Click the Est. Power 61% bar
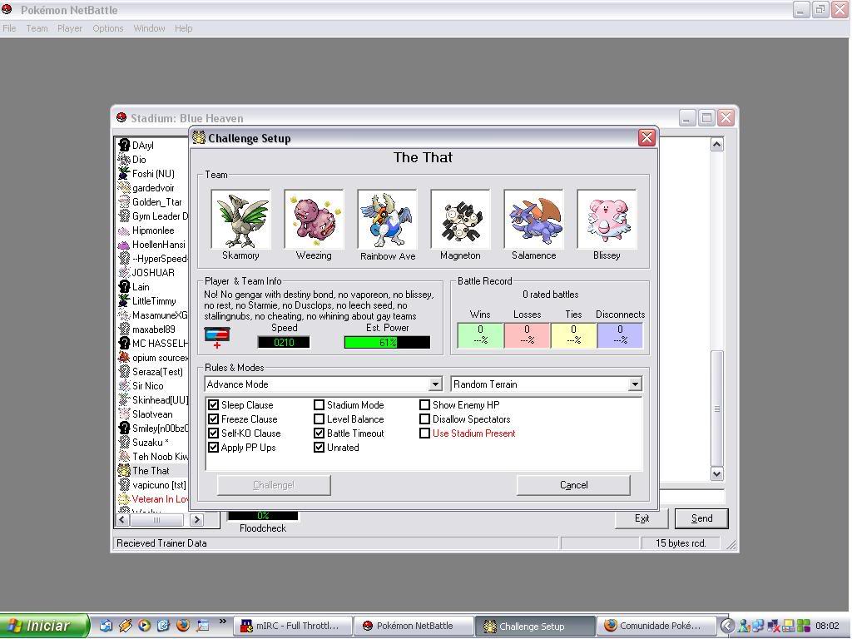Viewport: 852px width, 639px height. click(x=387, y=342)
